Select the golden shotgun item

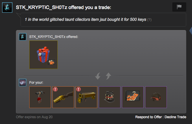coord(63,97)
